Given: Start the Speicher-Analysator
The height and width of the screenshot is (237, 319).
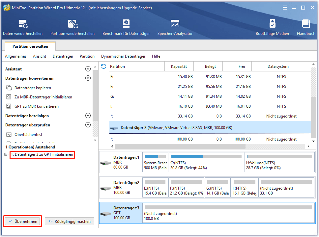Looking at the screenshot, I should pyautogui.click(x=175, y=27).
